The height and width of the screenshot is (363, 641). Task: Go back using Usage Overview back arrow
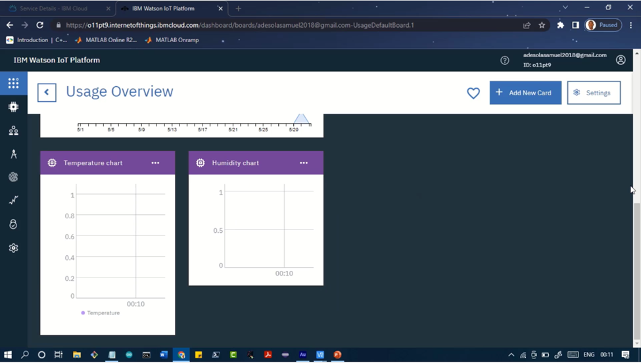pos(47,92)
